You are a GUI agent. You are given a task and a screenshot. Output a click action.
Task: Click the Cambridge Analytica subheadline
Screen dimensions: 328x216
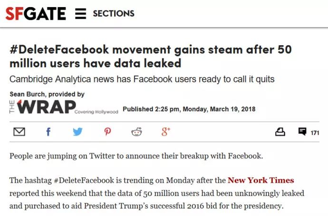coord(142,79)
